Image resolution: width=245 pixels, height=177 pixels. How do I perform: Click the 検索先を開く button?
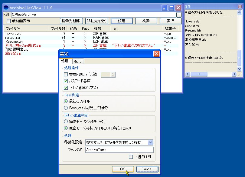coord(72,21)
